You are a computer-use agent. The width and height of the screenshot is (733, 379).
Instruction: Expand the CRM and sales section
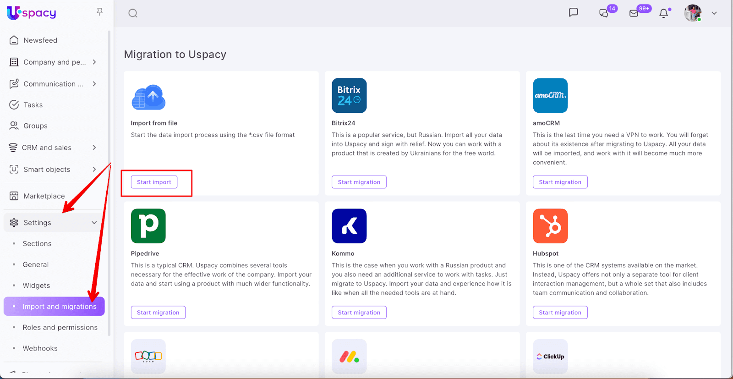[94, 148]
